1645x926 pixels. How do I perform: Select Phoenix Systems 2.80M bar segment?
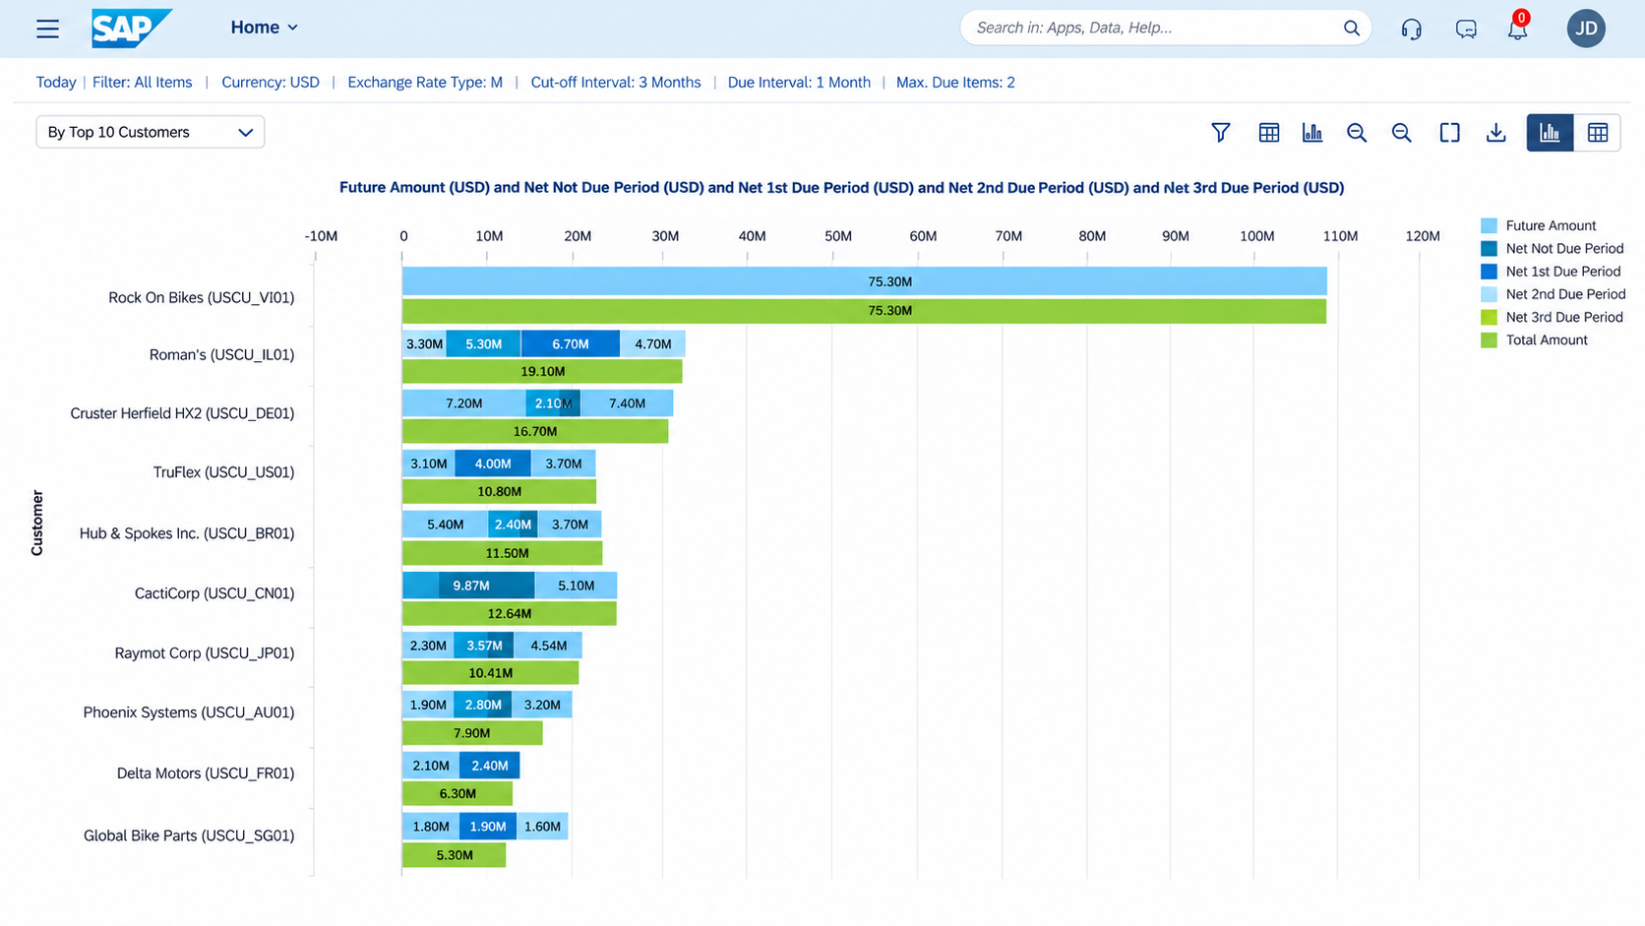(x=483, y=705)
